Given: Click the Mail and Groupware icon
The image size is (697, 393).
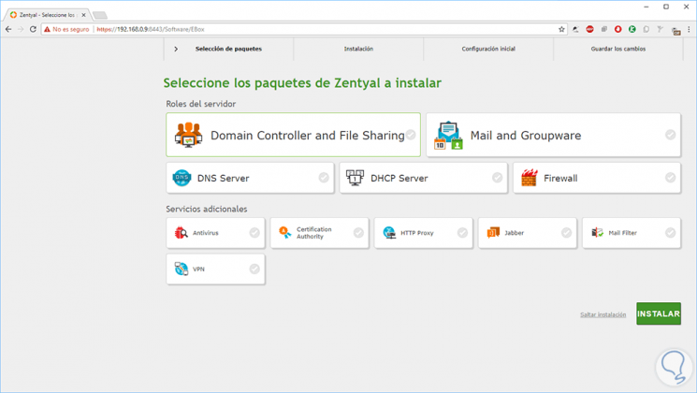Looking at the screenshot, I should click(448, 136).
